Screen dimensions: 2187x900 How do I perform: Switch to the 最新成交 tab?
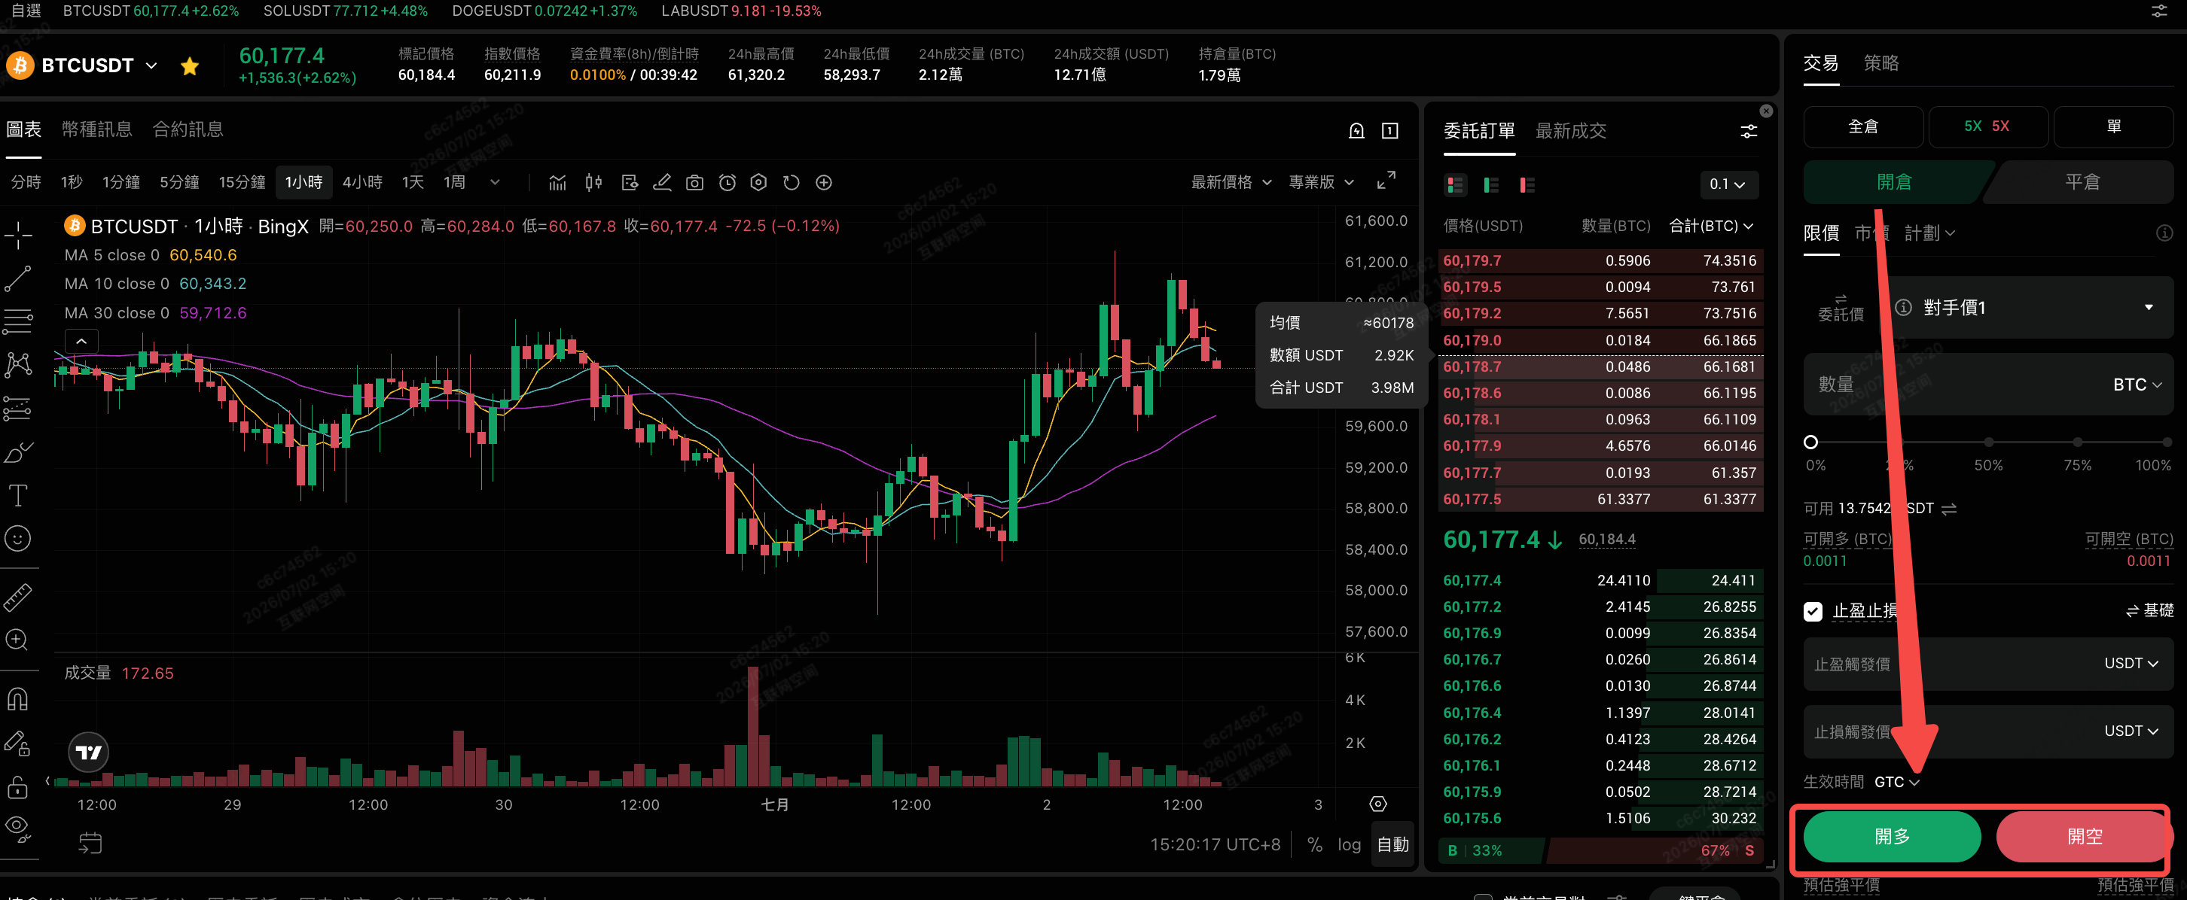(x=1571, y=131)
